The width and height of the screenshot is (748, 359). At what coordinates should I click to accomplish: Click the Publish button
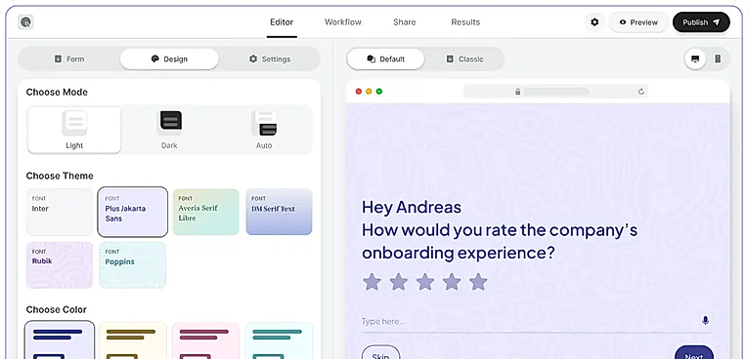point(701,22)
